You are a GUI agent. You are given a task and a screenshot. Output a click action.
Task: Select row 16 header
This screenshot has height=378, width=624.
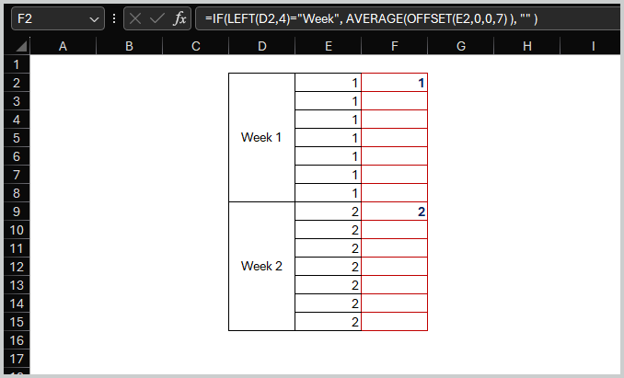[x=17, y=340]
